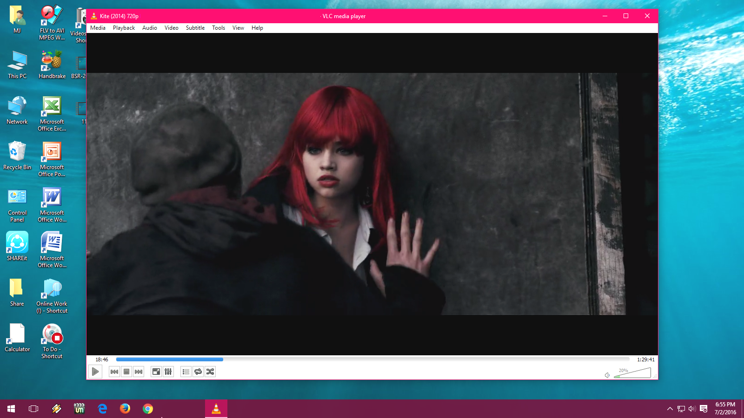Screen dimensions: 744x418
Task: Open the Subtitle menu
Action: click(x=195, y=28)
